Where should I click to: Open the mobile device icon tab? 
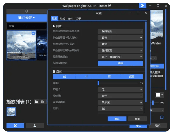[26, 11]
